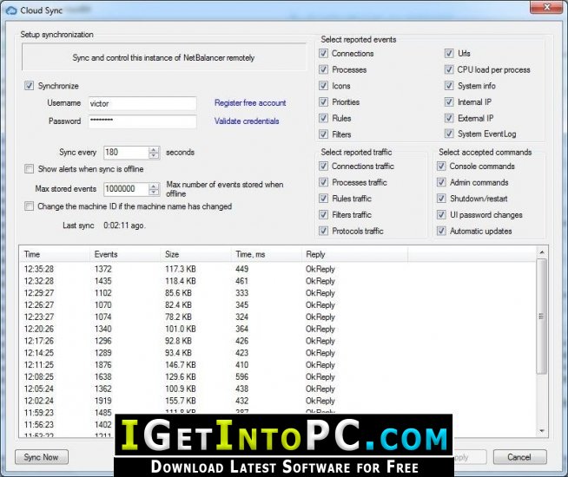Sort log by Time column header
Viewport: 568px width, 477px height.
coord(54,254)
